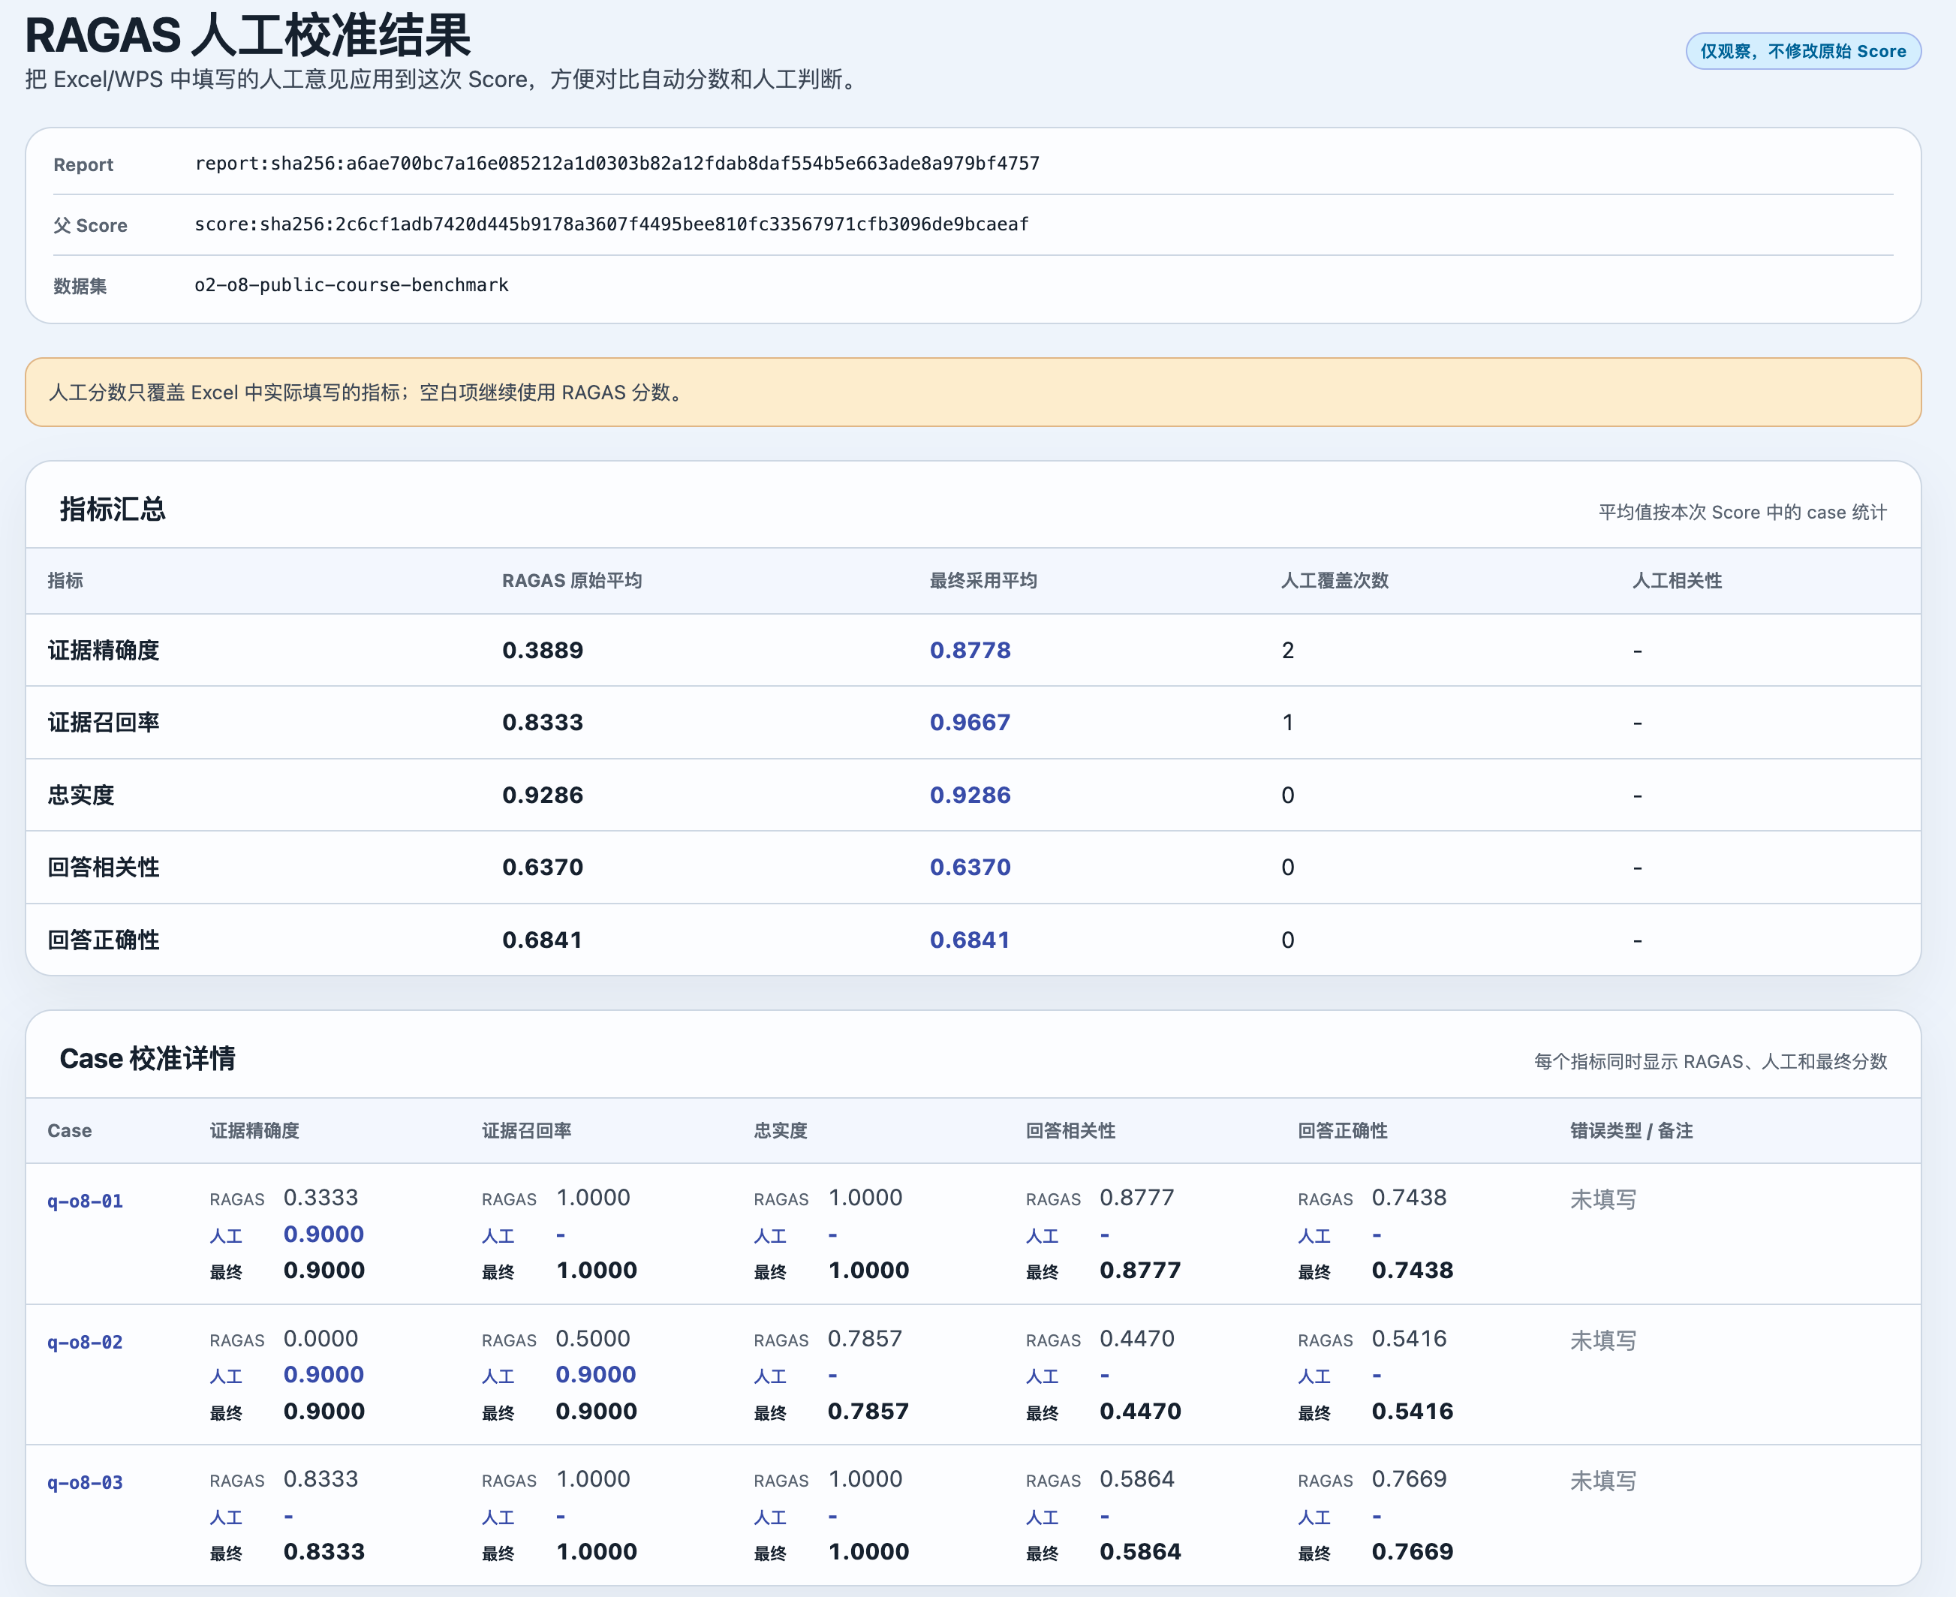This screenshot has height=1597, width=1956.
Task: Click the 回答相关性 row label in summary
Action: [x=103, y=868]
